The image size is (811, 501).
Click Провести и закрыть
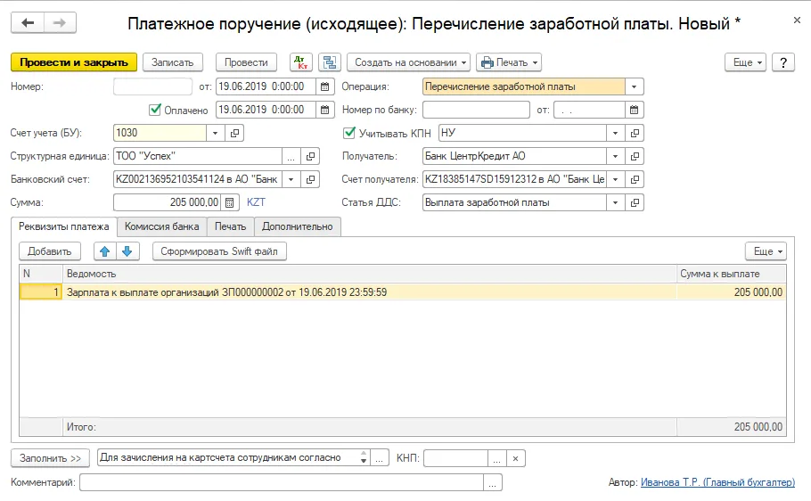pos(74,62)
